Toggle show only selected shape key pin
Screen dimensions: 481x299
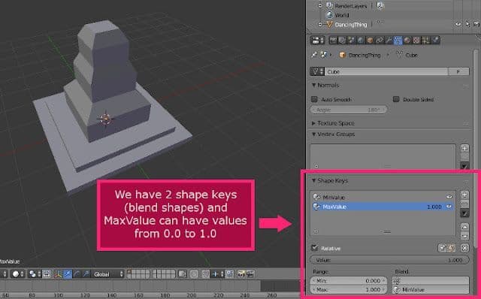tap(442, 248)
